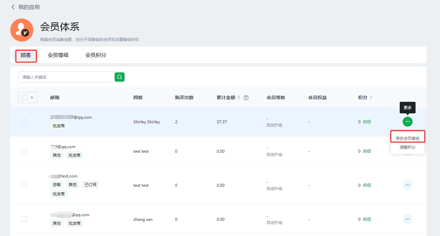
Task: Click the 游客 tag
Action: tap(57, 184)
